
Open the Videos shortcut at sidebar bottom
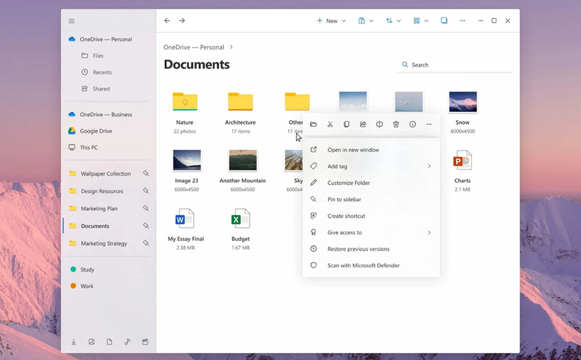(x=145, y=342)
